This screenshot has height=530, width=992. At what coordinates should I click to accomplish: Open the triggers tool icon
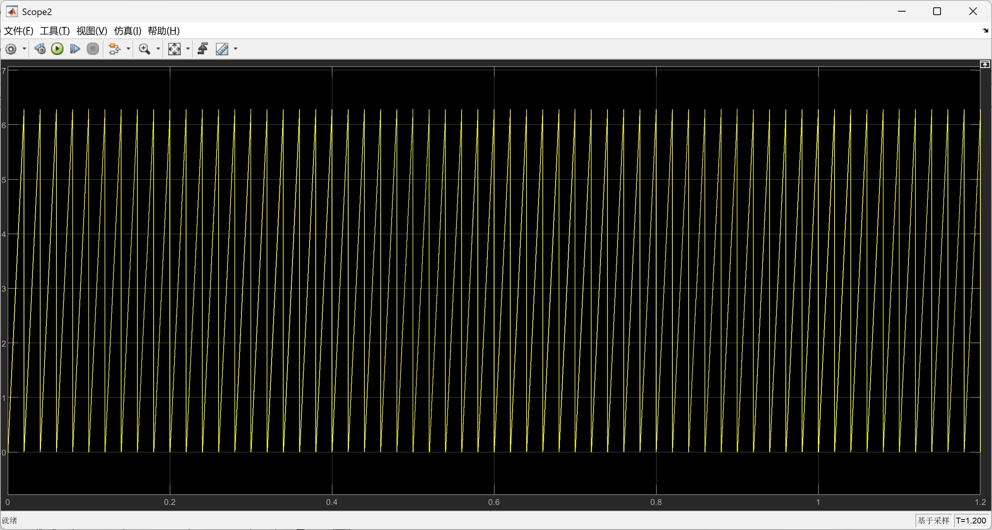(203, 49)
